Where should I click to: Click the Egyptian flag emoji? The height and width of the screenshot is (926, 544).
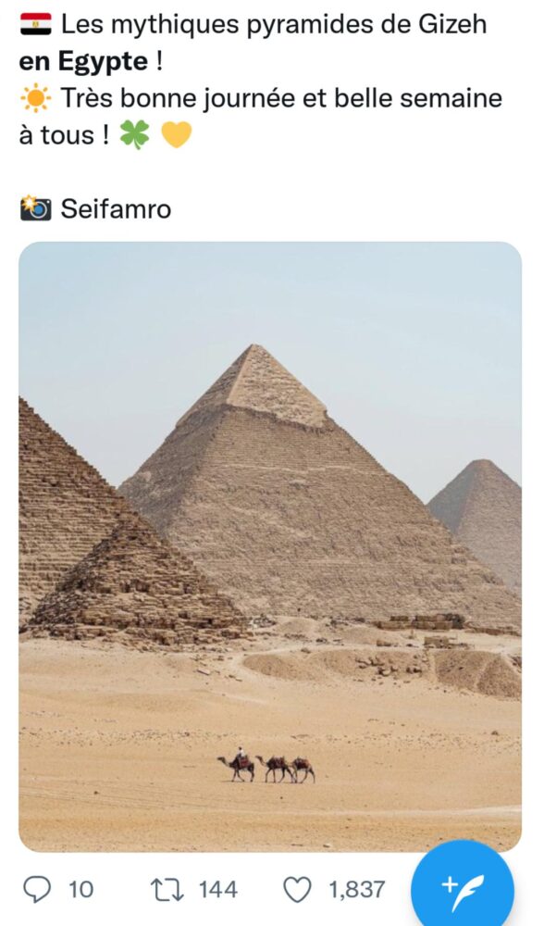36,24
